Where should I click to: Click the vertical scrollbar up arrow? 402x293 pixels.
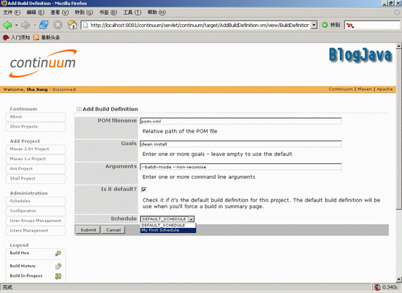pyautogui.click(x=398, y=46)
